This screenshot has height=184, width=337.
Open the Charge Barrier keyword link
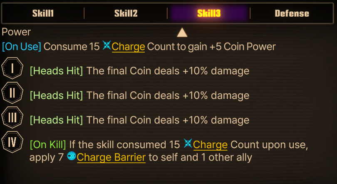tap(111, 158)
